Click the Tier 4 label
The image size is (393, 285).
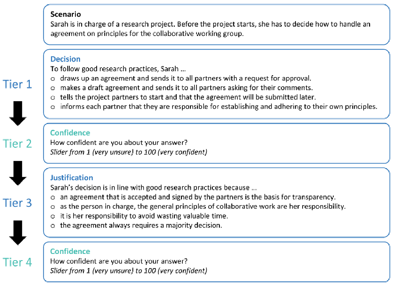17,262
